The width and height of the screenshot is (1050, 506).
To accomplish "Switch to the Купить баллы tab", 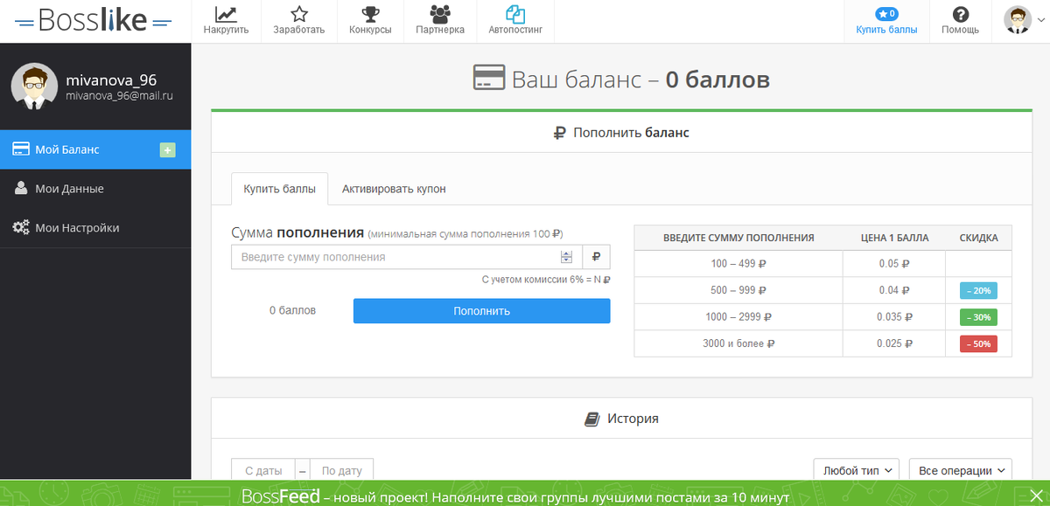I will (280, 189).
